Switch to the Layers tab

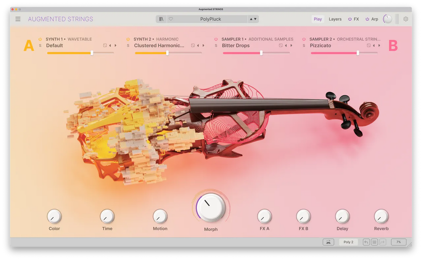coord(335,19)
